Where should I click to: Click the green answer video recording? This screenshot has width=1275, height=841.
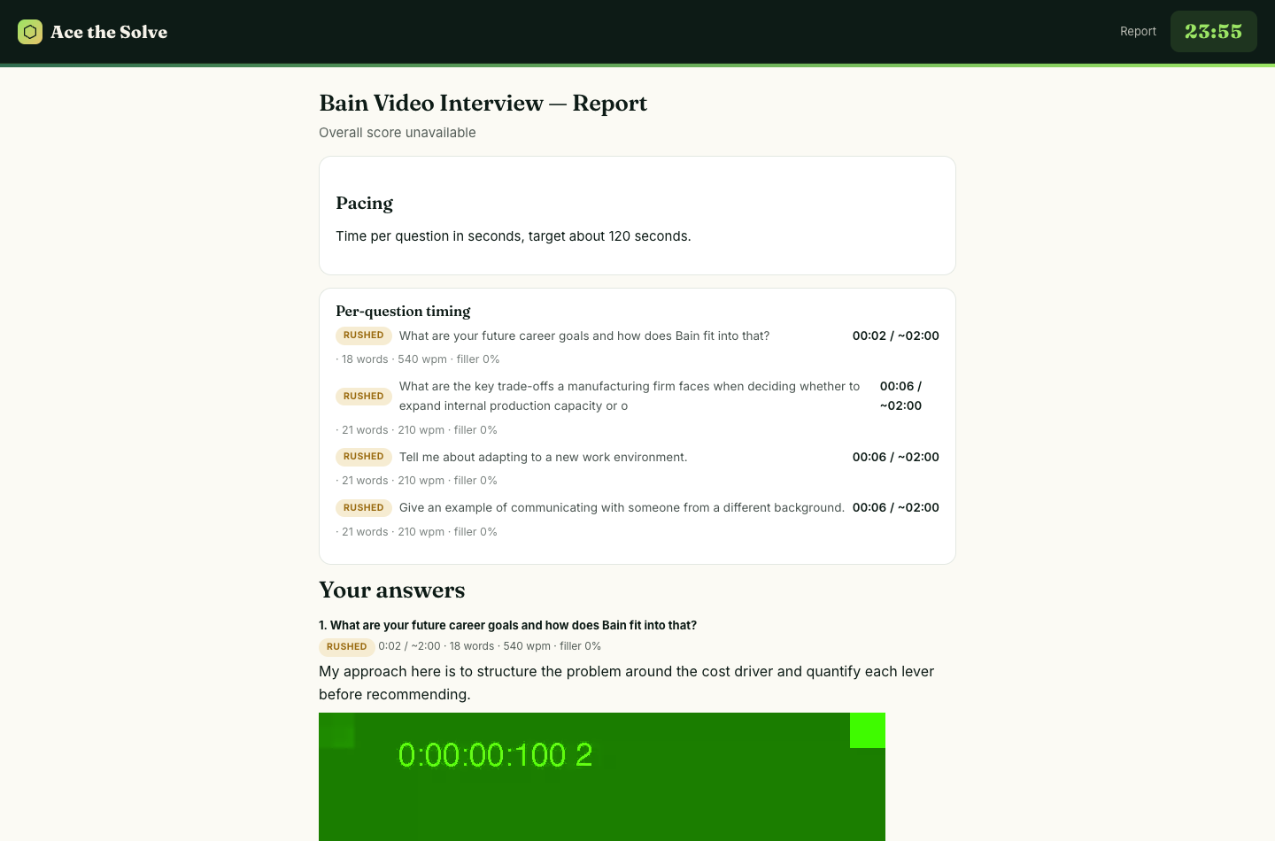pos(602,776)
